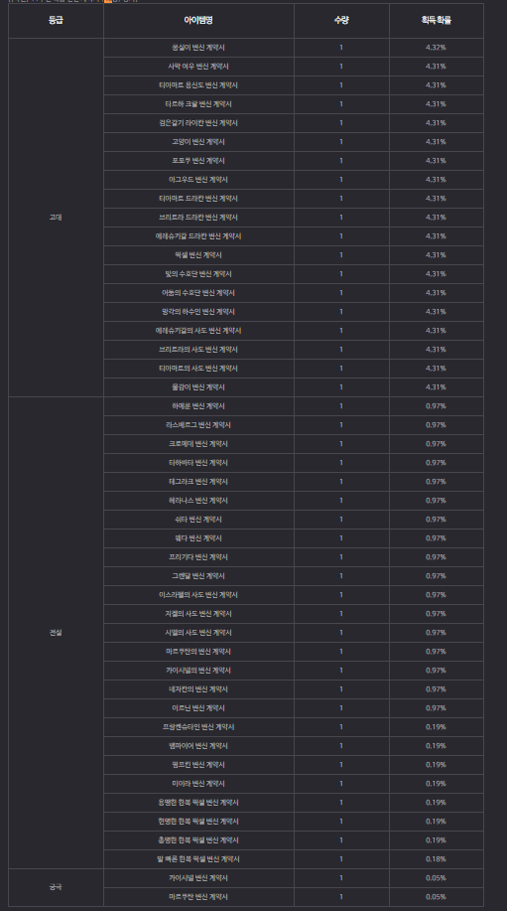Select the 빛의 수호단 변신 계약서 item
507x911 pixels.
click(198, 274)
